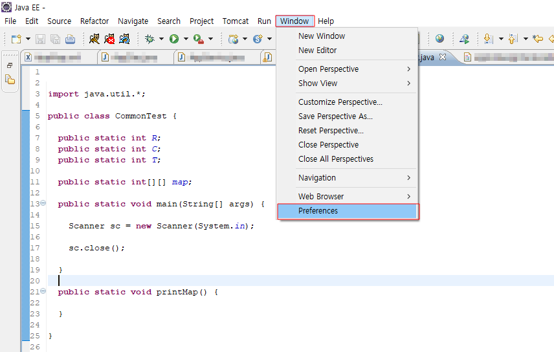Click the "CommonTest" class name in code
The height and width of the screenshot is (352, 554).
pyautogui.click(x=140, y=116)
